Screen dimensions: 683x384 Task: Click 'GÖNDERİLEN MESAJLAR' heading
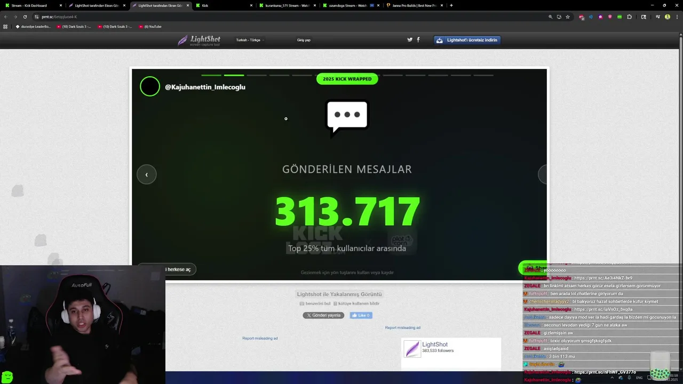347,169
